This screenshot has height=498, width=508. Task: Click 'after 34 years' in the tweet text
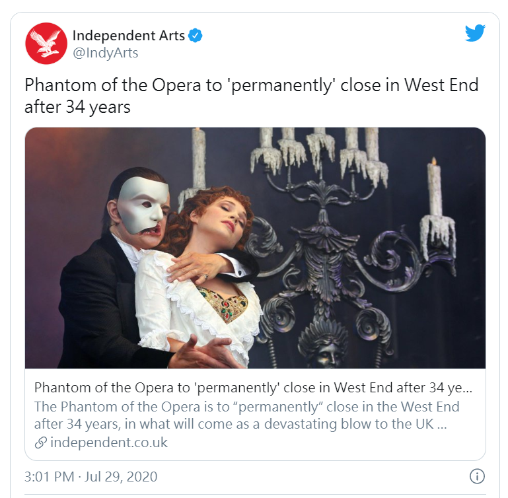[77, 107]
